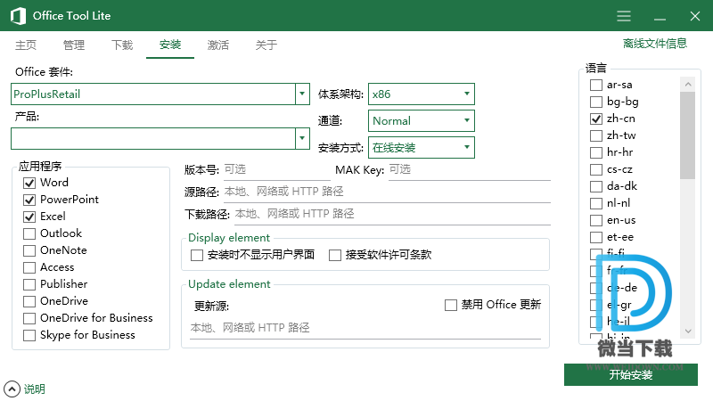Viewport: 713px width, 401px height.
Task: Click the 版本号 input field
Action: tap(277, 170)
